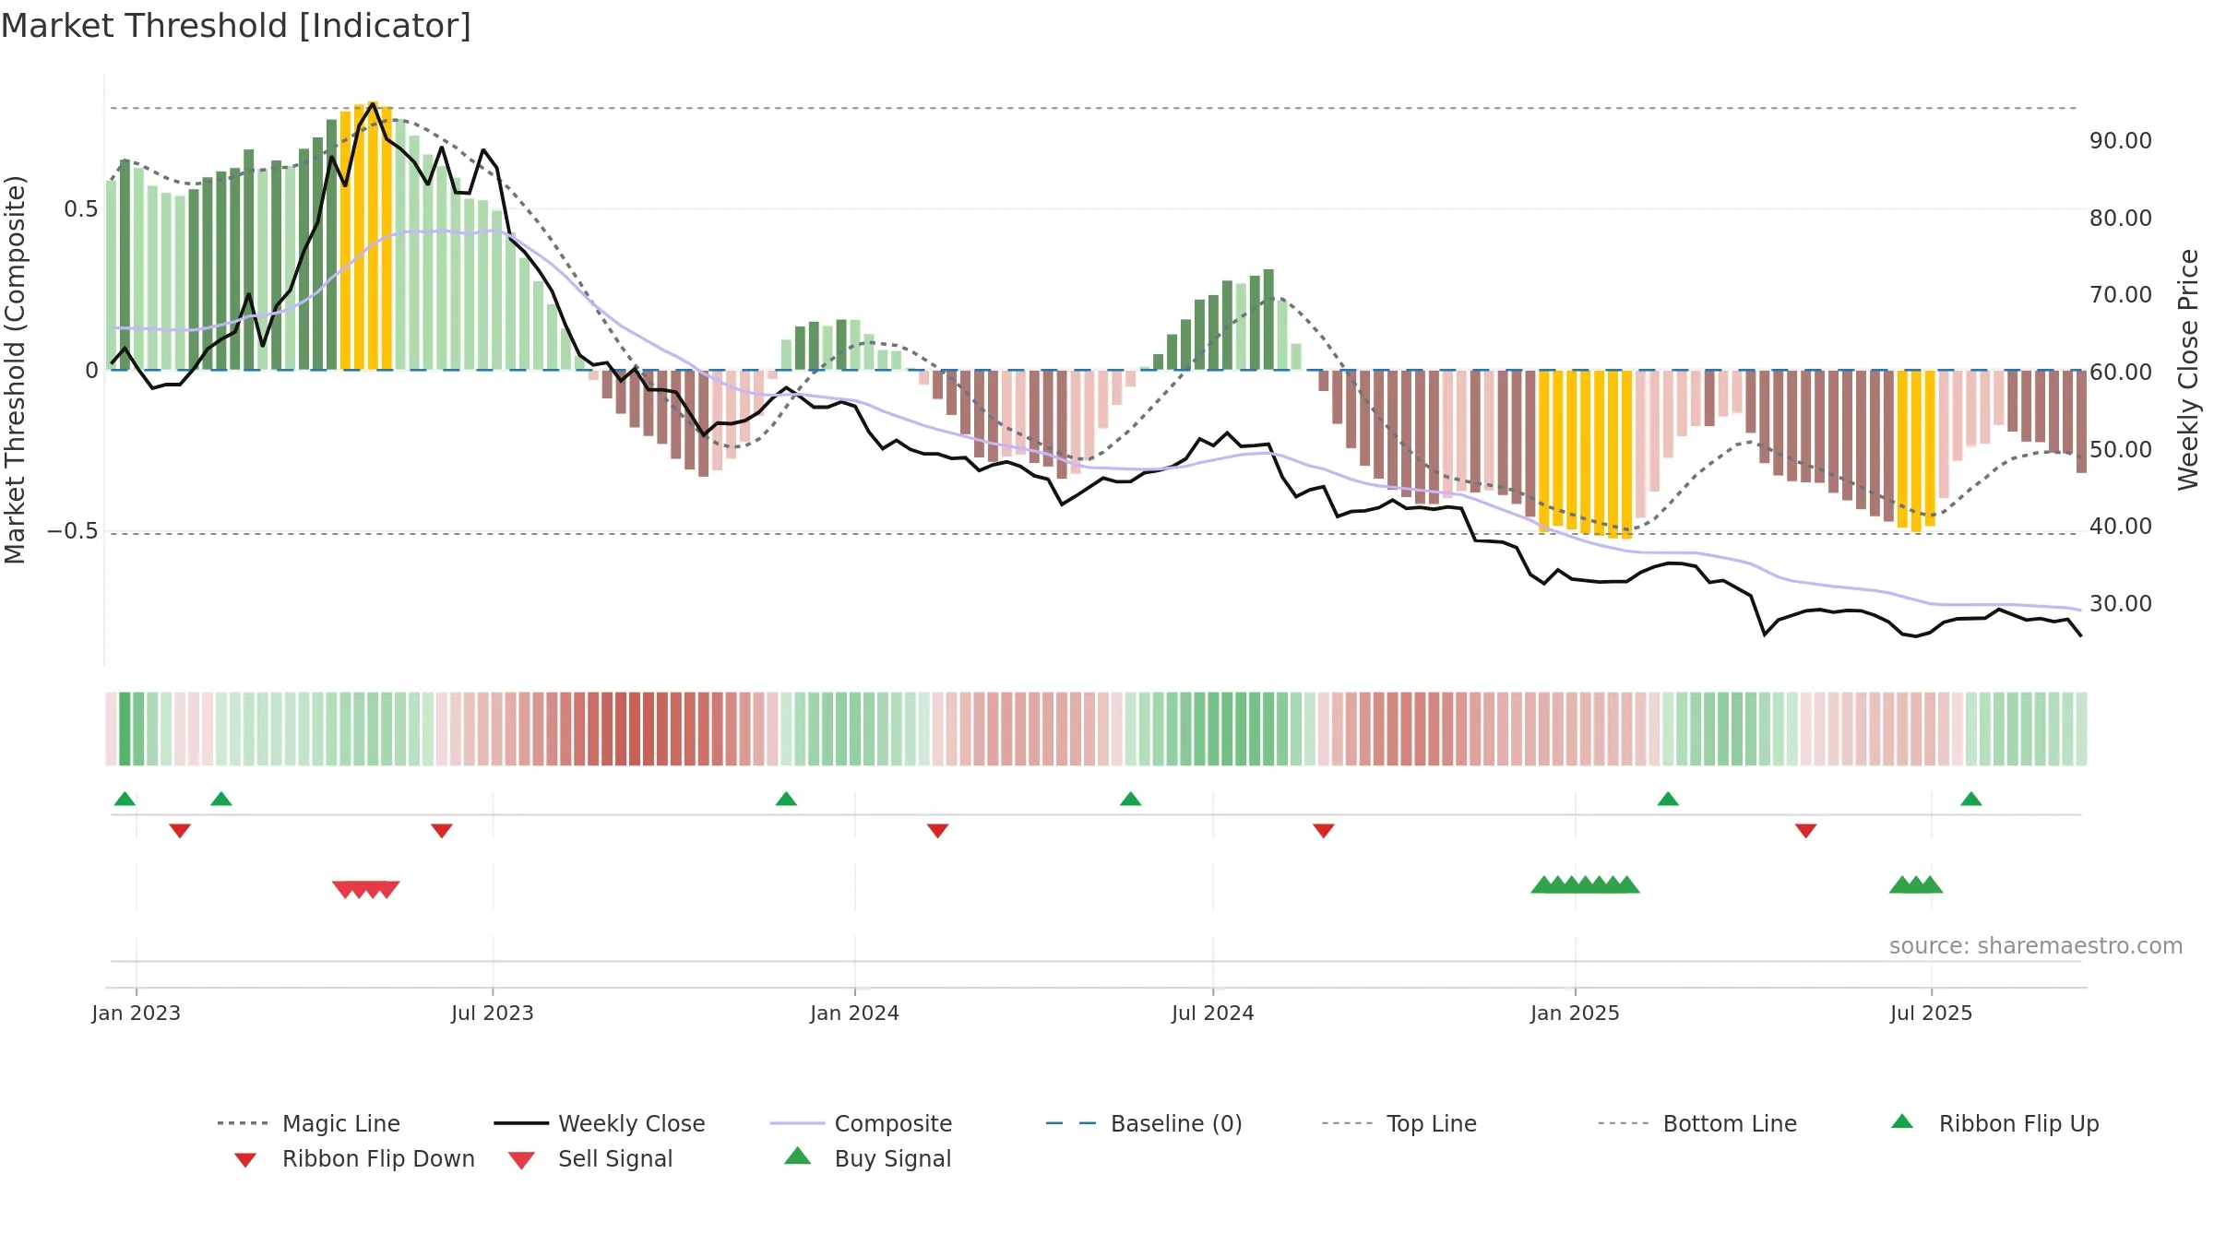Click the ribbon flip down marker after Jan 2024
The height and width of the screenshot is (1245, 2214).
tap(938, 831)
